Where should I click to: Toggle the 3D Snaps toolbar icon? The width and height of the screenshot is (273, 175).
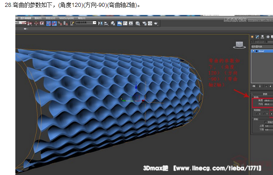click(48, 23)
